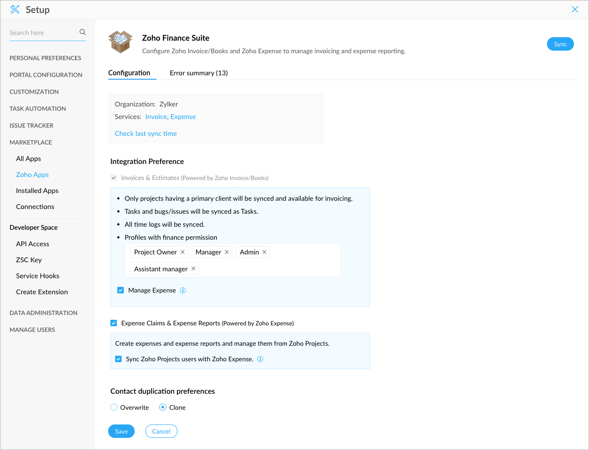This screenshot has width=589, height=450.
Task: Expand the Task Automation sidebar section
Action: pyautogui.click(x=38, y=109)
